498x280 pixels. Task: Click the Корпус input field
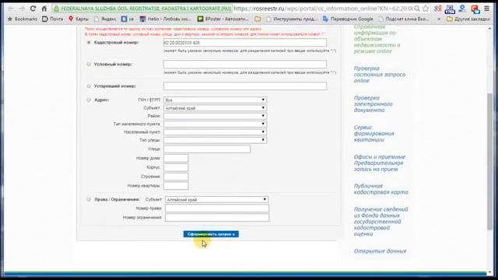tap(176, 167)
